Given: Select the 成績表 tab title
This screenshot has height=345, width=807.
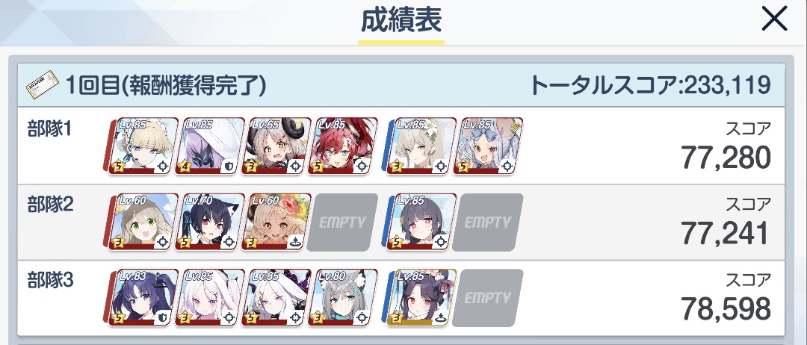Looking at the screenshot, I should pyautogui.click(x=401, y=21).
